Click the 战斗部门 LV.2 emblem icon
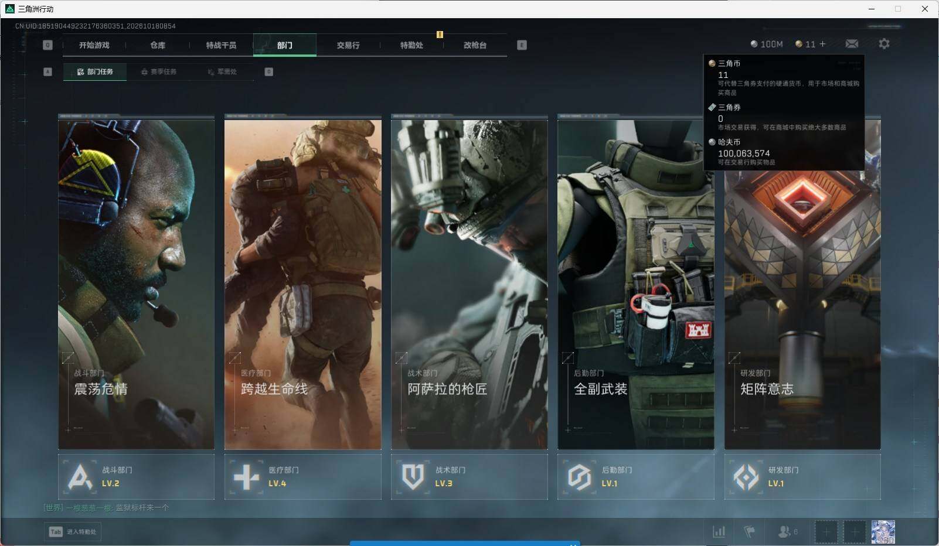 [80, 477]
